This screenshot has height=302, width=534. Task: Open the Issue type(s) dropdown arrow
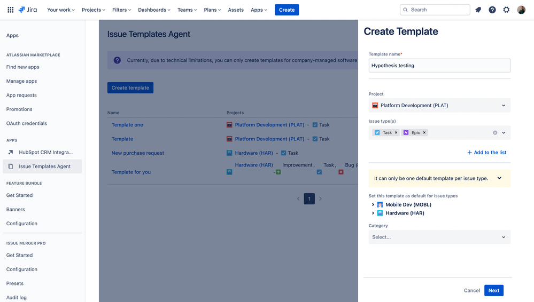click(504, 133)
